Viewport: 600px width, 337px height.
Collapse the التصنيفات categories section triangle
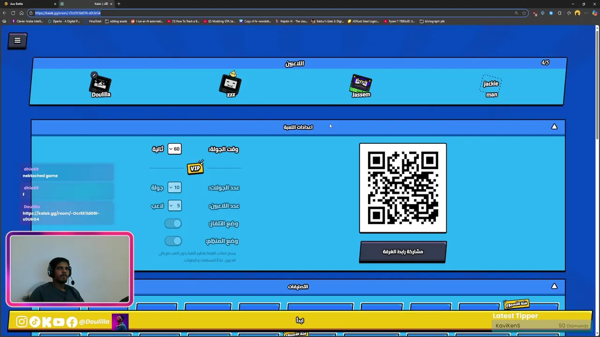point(554,286)
